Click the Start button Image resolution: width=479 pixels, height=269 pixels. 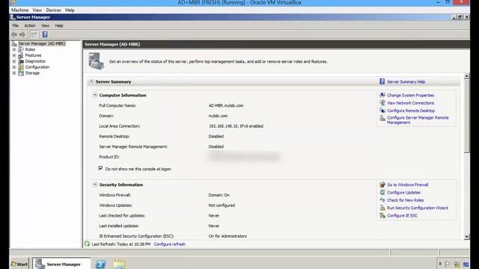[x=19, y=264]
